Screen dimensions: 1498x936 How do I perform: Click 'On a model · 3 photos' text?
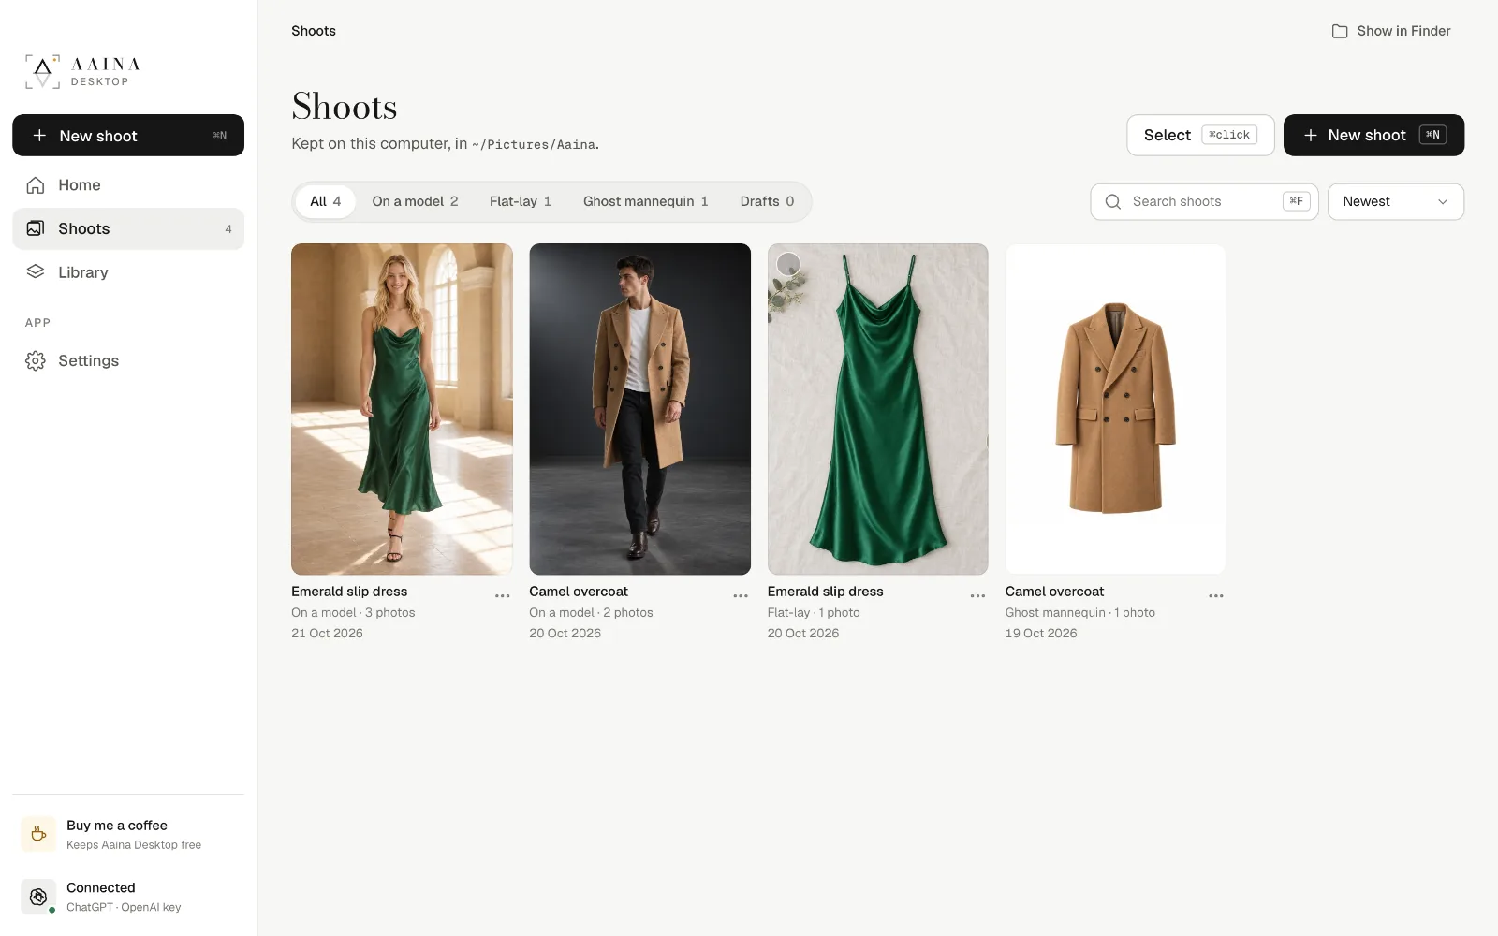point(353,613)
